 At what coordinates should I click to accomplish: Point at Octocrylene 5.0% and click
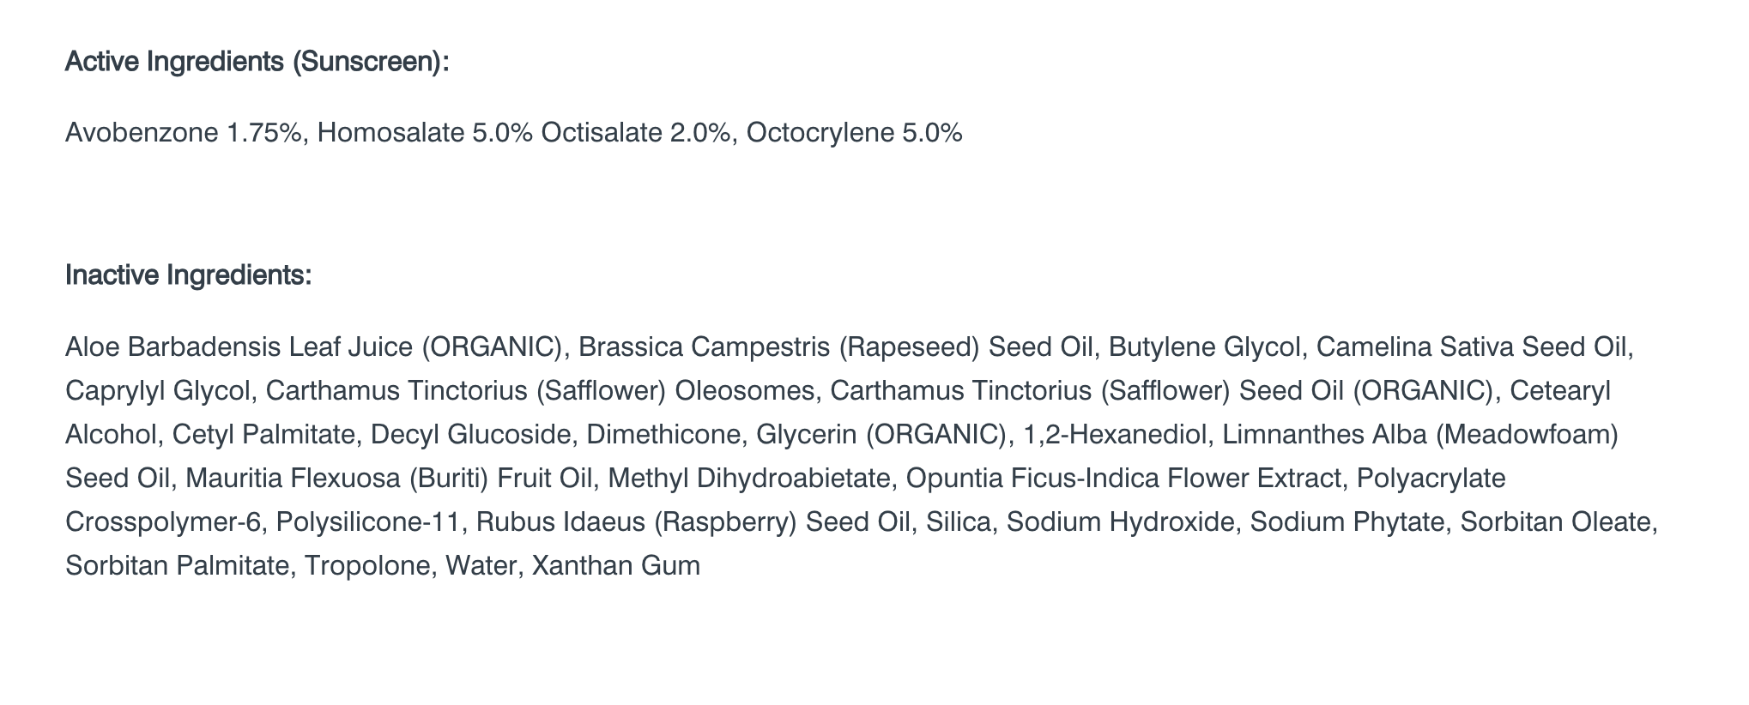854,133
